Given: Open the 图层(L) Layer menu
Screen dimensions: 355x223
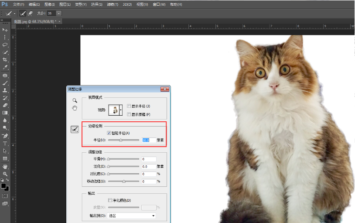Looking at the screenshot, I should point(65,4).
